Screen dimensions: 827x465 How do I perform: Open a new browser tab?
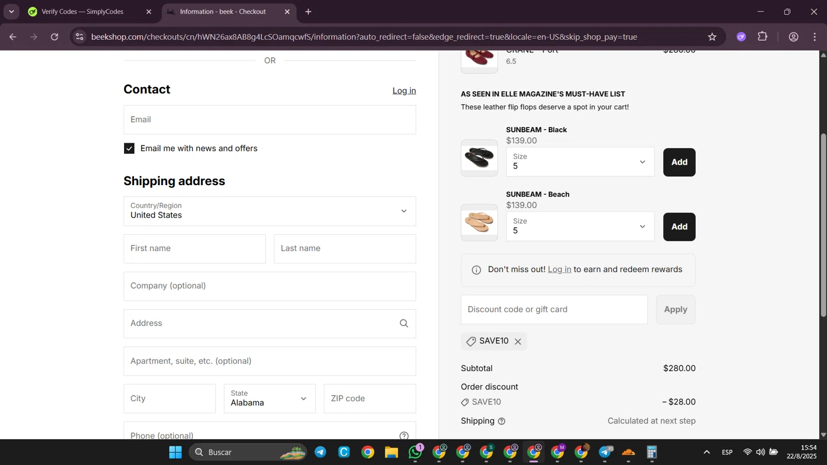tap(308, 12)
